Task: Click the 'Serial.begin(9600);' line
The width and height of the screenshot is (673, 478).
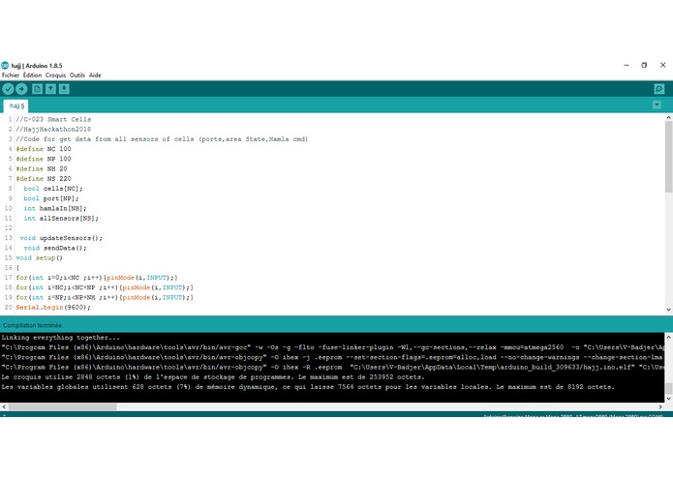Action: click(53, 307)
